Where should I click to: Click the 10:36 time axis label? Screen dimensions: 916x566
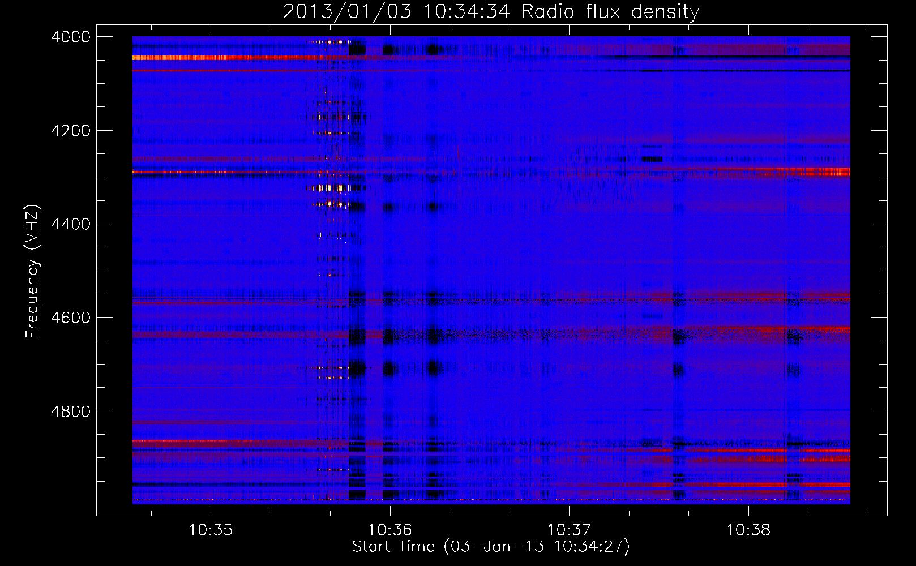tap(390, 530)
